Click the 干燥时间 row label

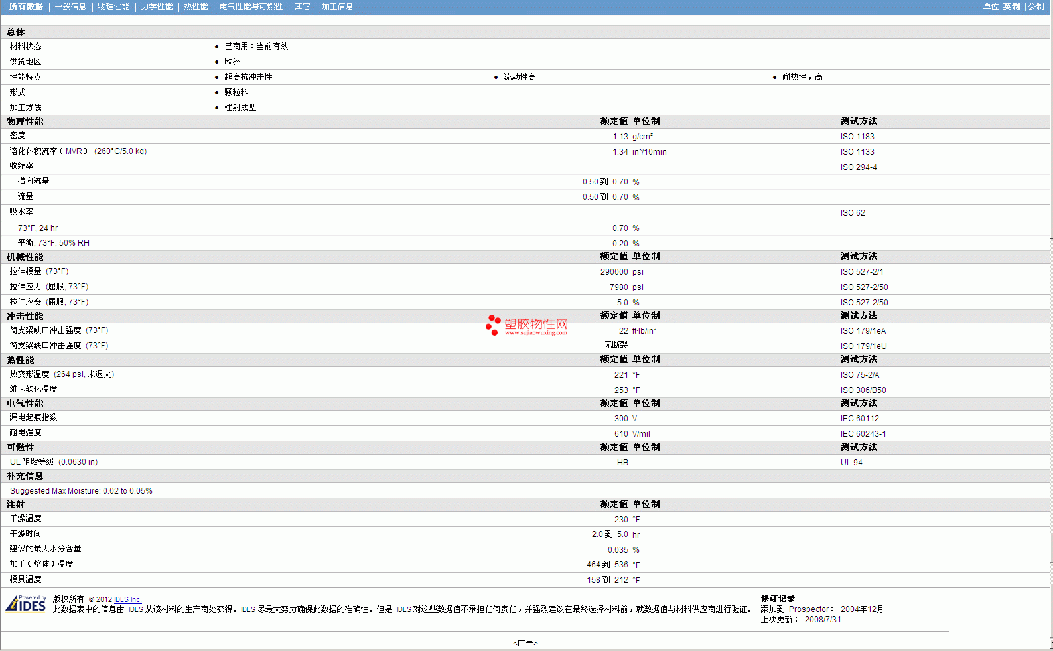pyautogui.click(x=25, y=534)
